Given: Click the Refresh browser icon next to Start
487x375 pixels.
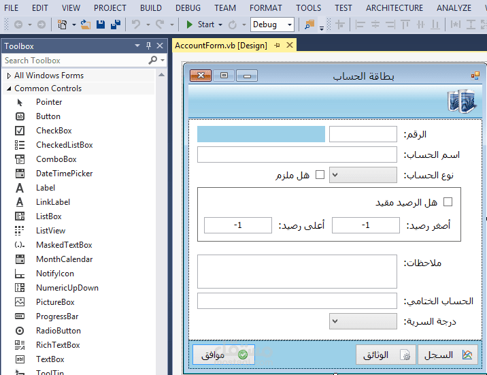Looking at the screenshot, I should coord(233,25).
